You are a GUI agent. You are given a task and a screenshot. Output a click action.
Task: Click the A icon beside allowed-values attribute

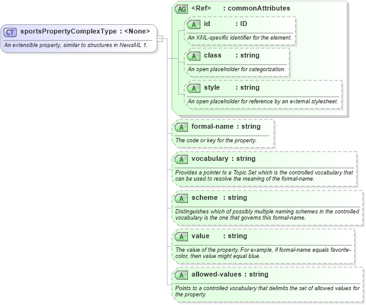click(181, 275)
